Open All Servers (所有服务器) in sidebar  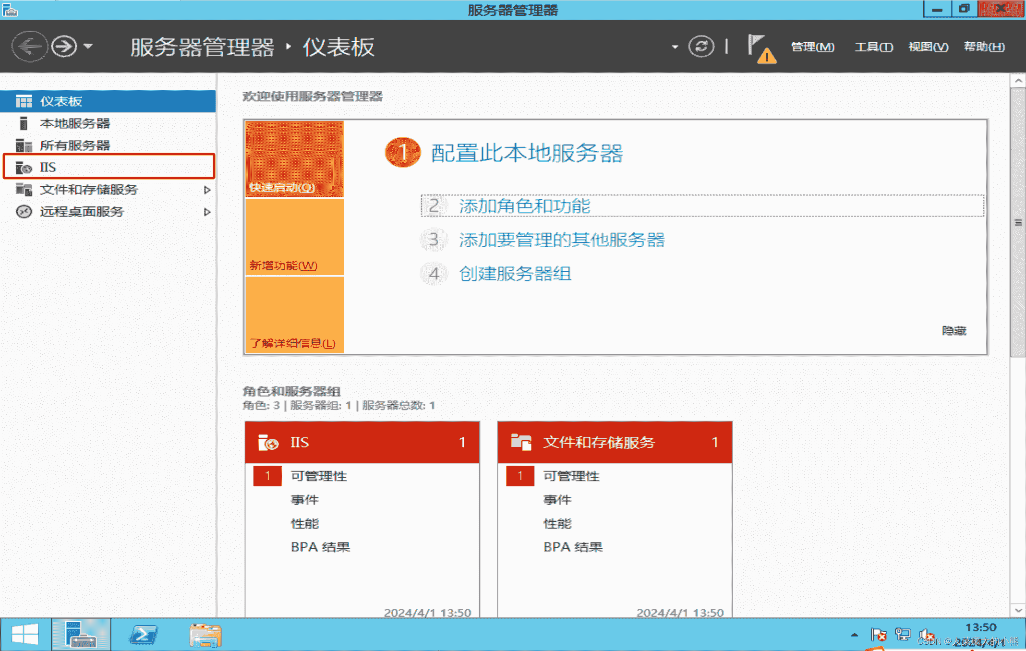pyautogui.click(x=75, y=145)
